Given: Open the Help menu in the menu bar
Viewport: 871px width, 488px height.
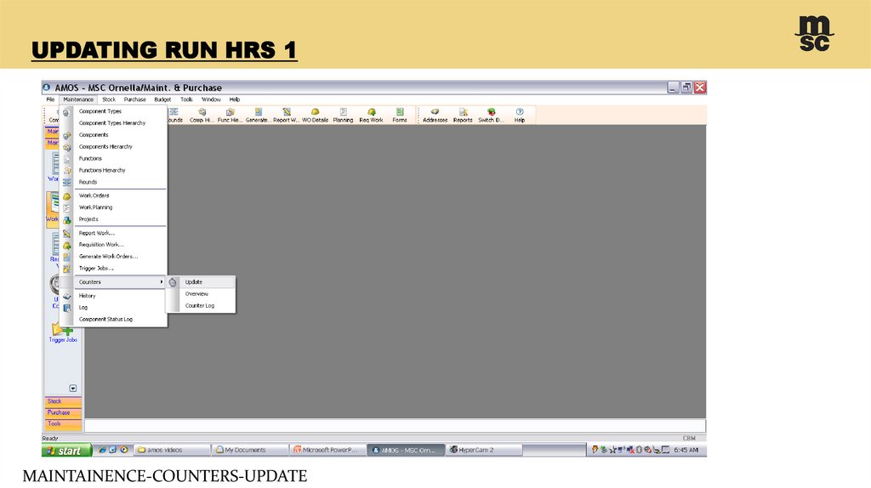Looking at the screenshot, I should [x=235, y=99].
